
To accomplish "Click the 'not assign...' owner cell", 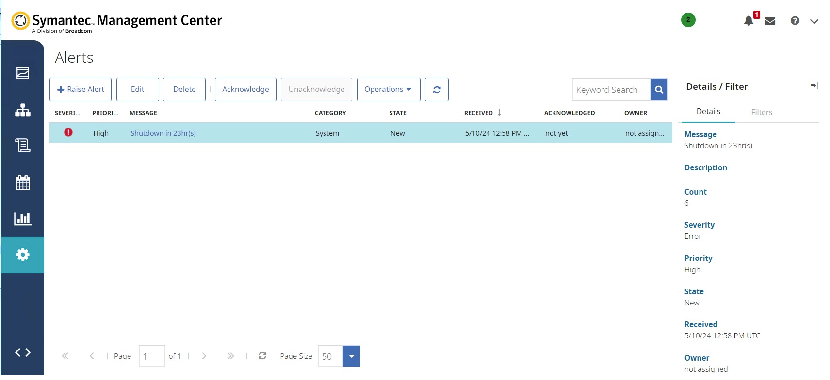I will pyautogui.click(x=645, y=133).
